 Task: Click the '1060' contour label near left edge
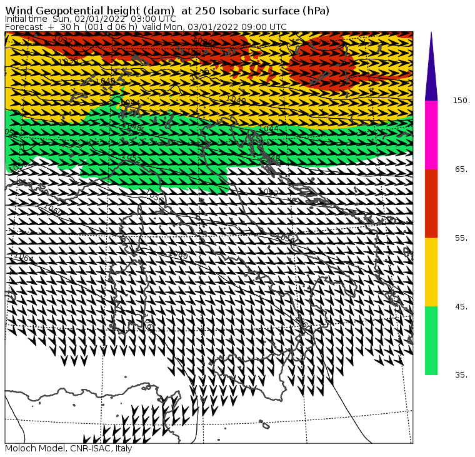(x=52, y=209)
